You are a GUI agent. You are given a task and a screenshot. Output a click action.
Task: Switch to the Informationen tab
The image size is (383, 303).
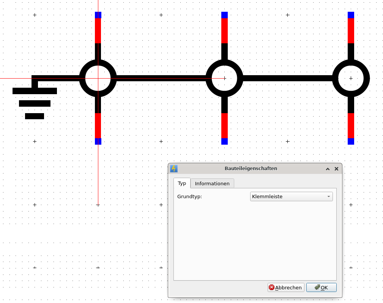tap(212, 183)
